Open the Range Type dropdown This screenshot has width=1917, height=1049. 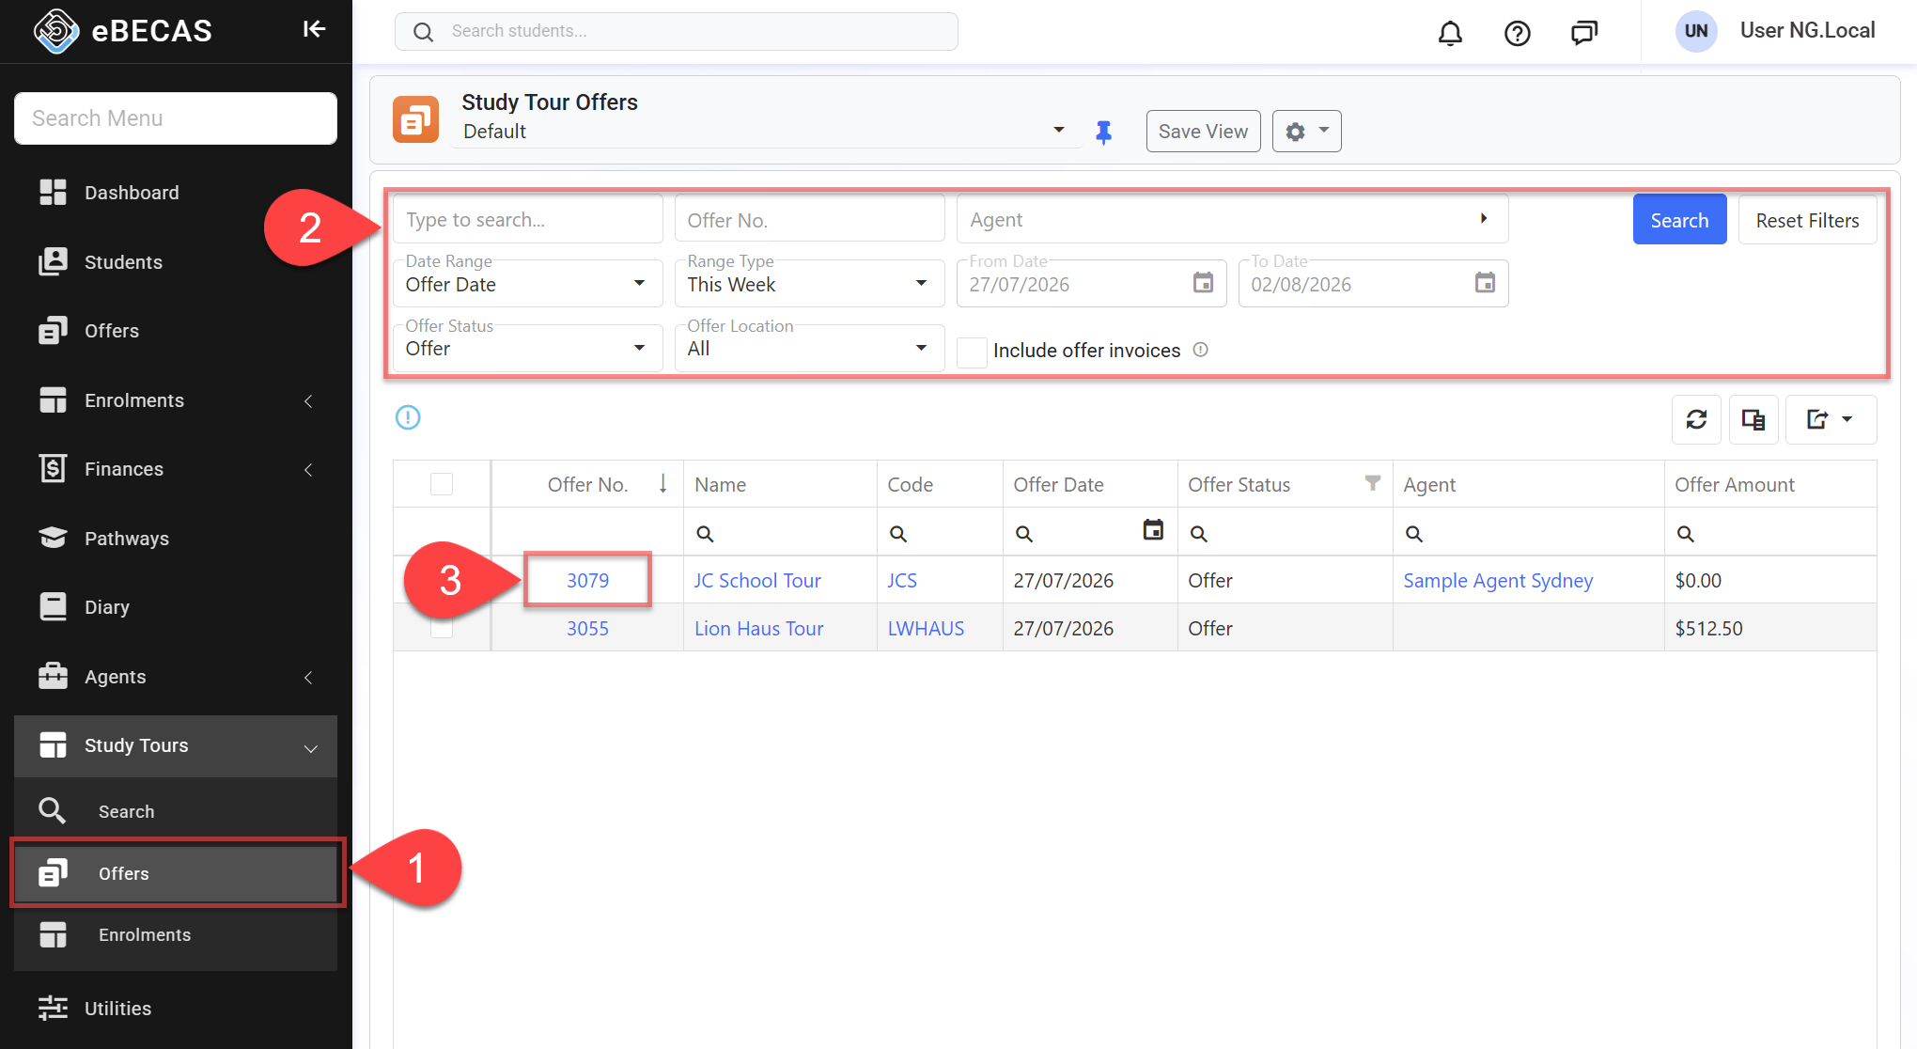(809, 284)
